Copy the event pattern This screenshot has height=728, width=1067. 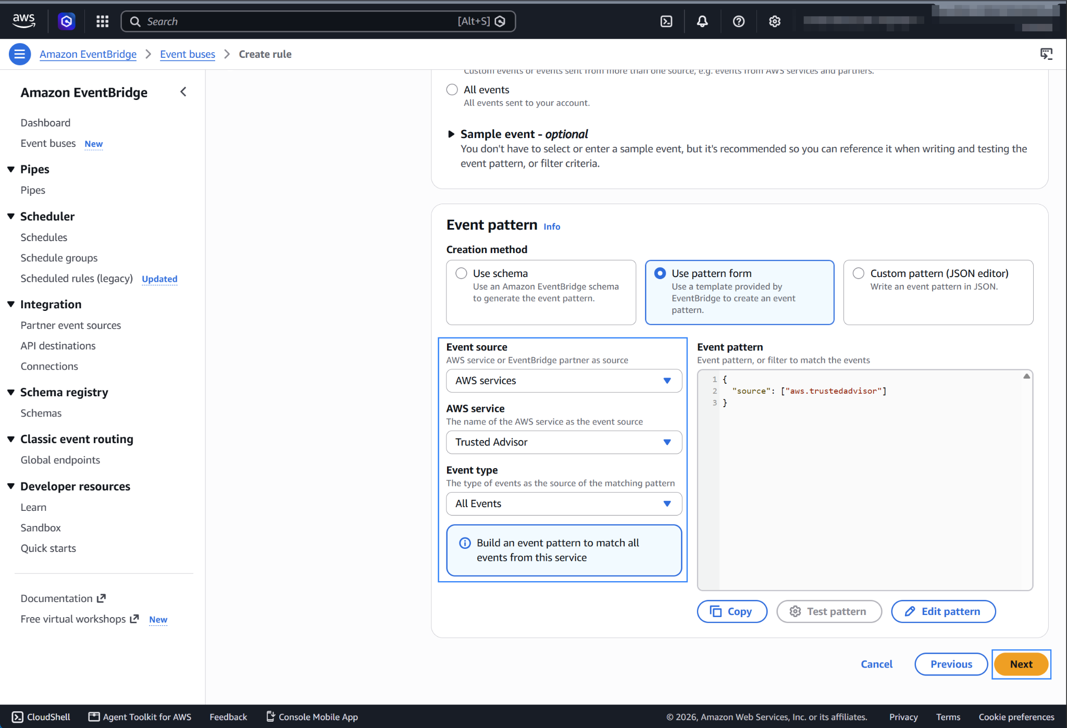click(732, 611)
